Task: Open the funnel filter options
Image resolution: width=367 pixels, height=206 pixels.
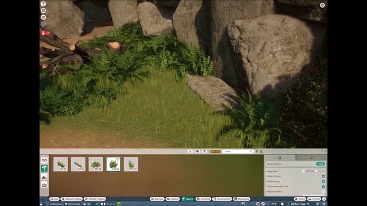Action: (204, 152)
